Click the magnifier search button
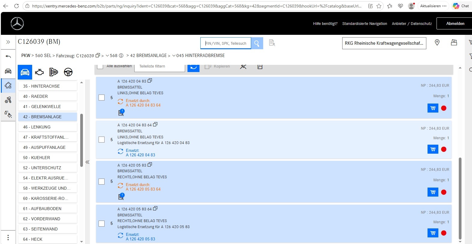 257,43
